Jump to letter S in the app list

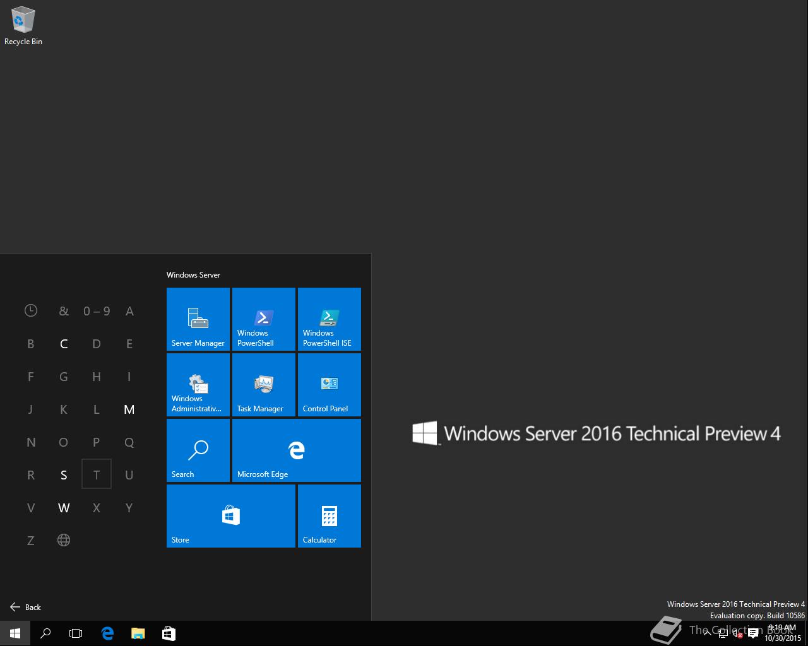64,475
